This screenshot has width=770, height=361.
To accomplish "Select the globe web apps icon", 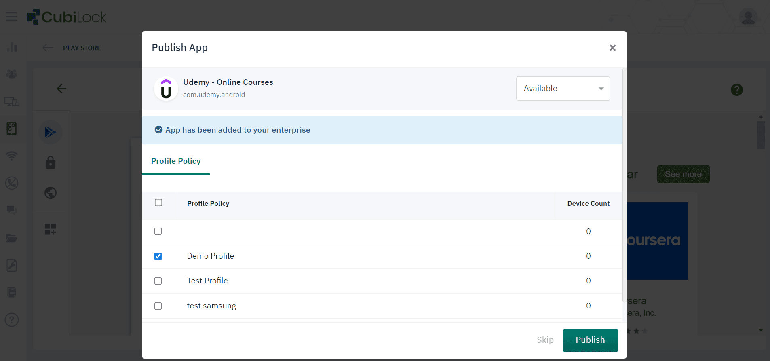I will (51, 193).
